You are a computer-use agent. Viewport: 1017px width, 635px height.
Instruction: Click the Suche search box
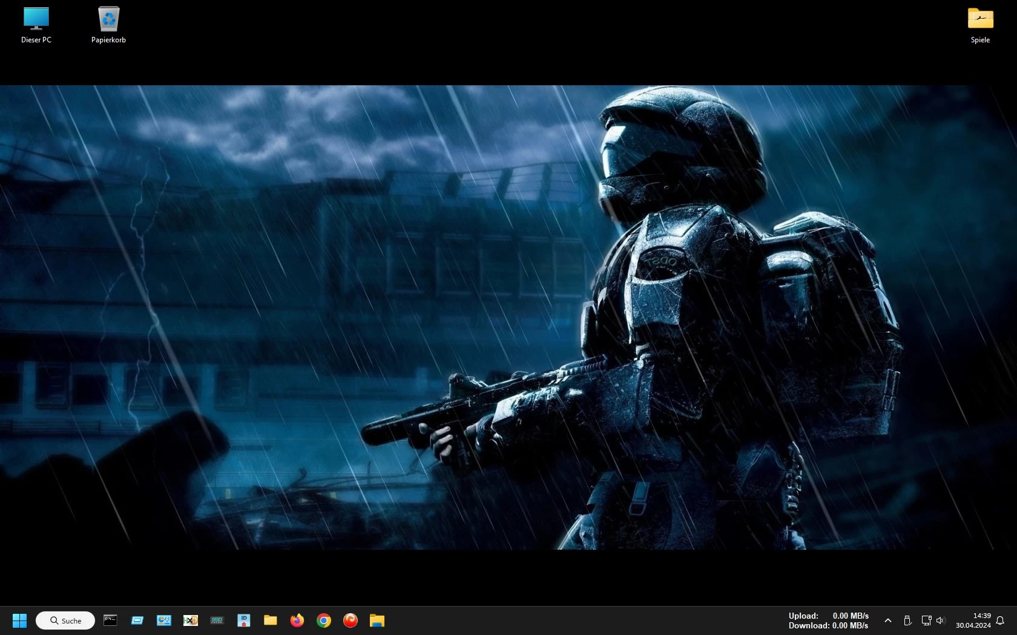(65, 620)
